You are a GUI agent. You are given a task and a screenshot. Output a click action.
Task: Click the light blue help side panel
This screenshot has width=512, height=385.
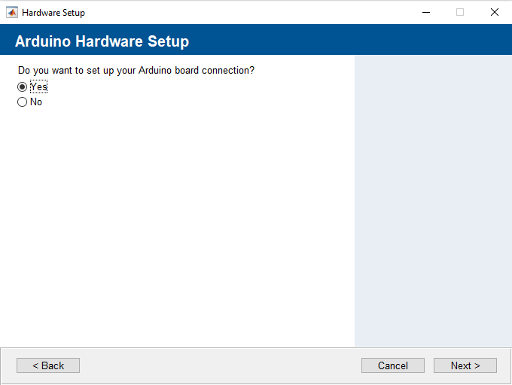pyautogui.click(x=433, y=201)
